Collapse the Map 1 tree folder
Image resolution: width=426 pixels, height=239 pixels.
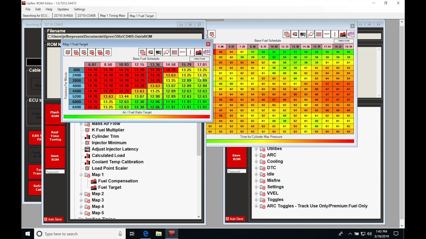[x=81, y=175]
